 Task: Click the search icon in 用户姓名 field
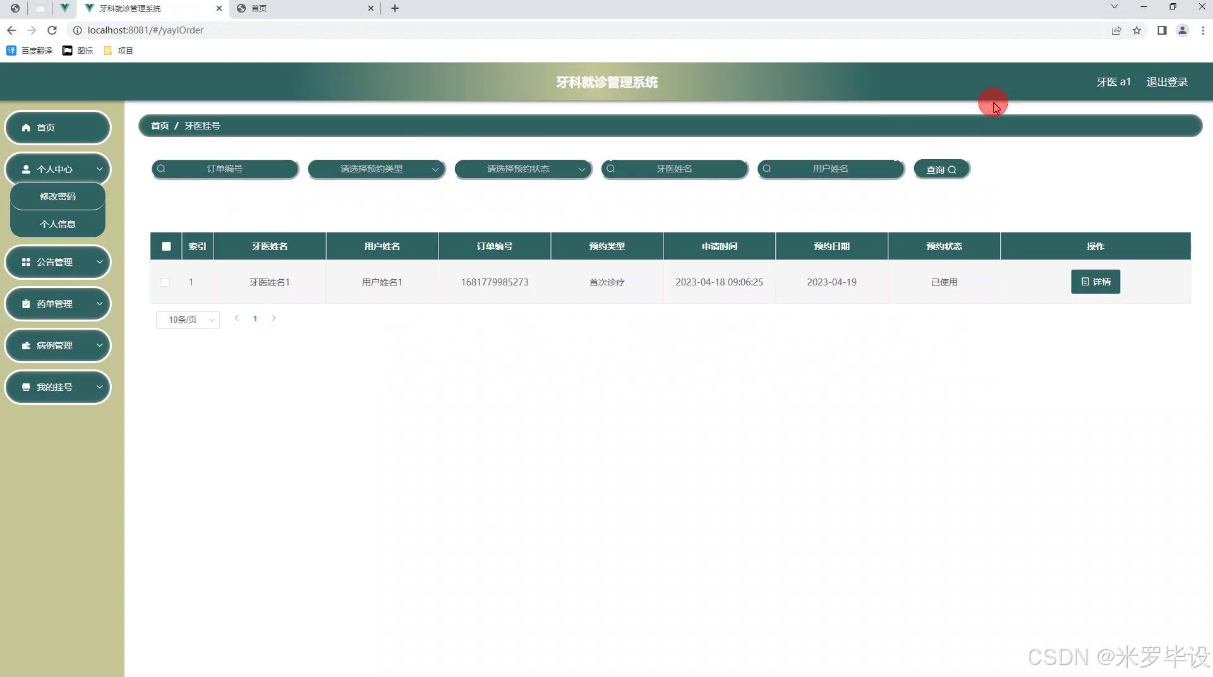pyautogui.click(x=767, y=169)
